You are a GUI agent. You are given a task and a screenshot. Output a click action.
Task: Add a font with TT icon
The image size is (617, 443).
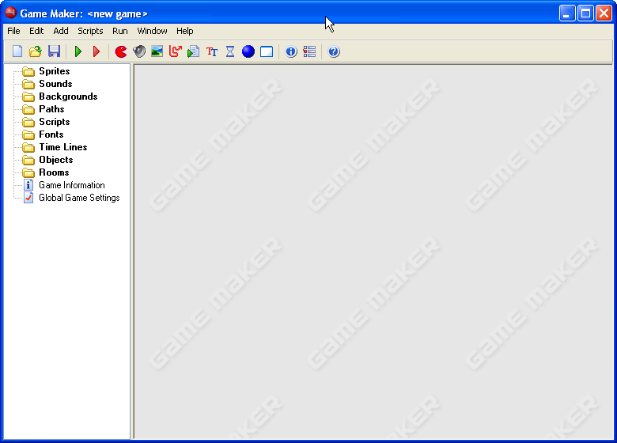[212, 51]
